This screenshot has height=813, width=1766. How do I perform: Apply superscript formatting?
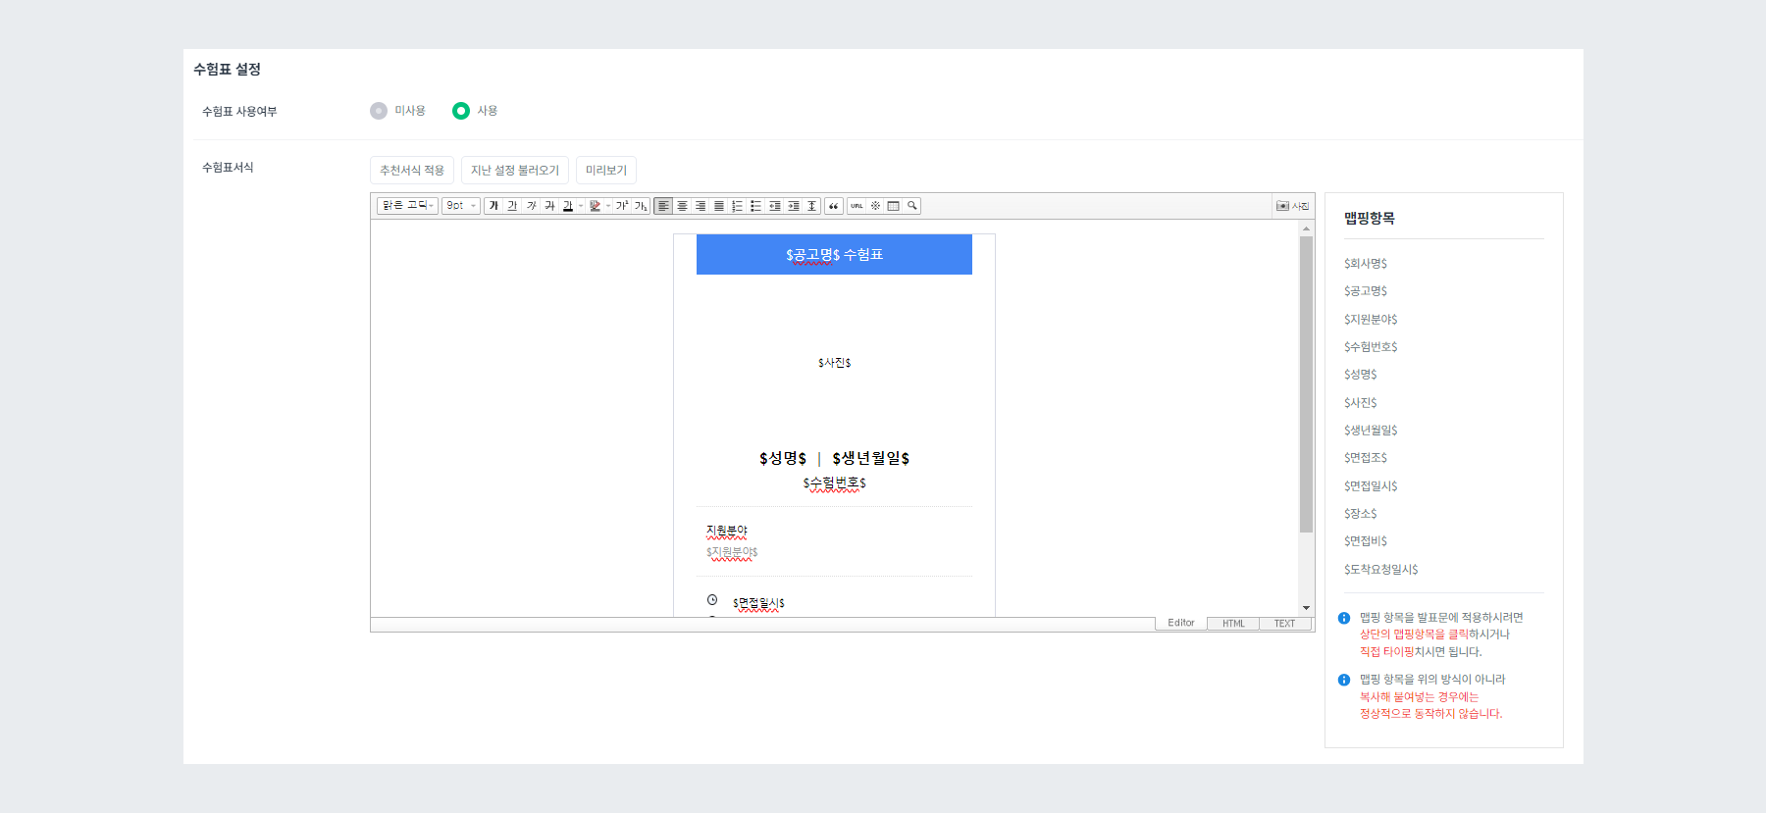click(622, 206)
